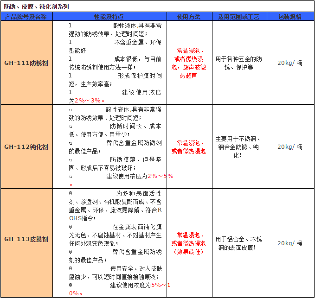315x299 pixels.
Task: Select GH-112 usage method 常温浸泡、或者微热浸泡
Action: coord(189,147)
